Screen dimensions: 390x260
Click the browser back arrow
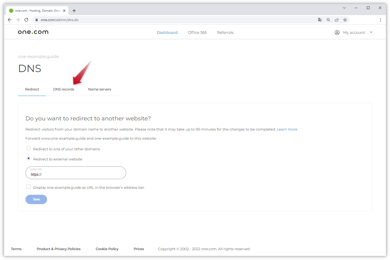coord(10,20)
